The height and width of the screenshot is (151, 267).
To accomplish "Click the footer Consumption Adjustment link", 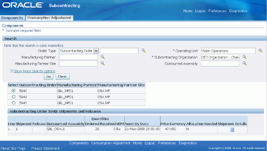I will pos(111,143).
